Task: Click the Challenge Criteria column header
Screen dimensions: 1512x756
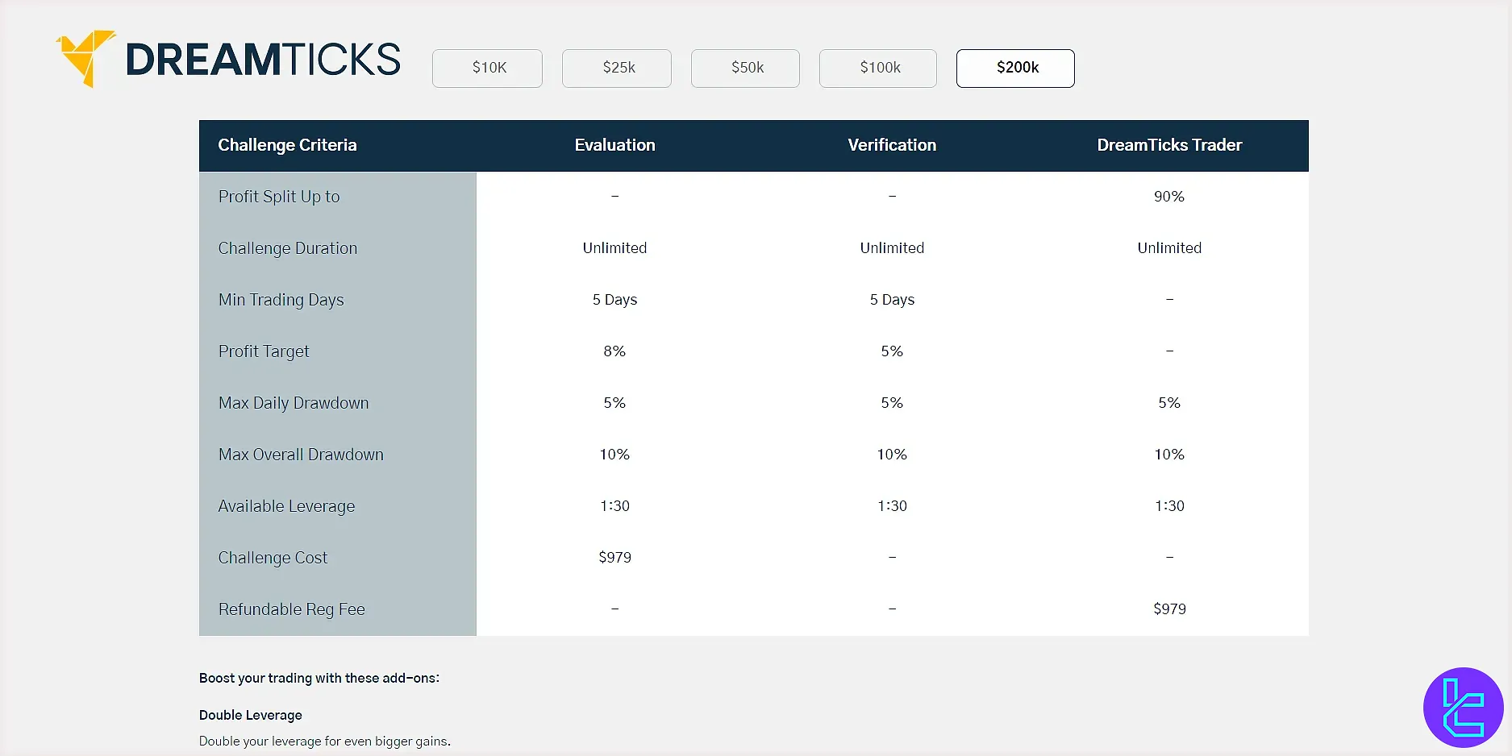Action: pos(287,145)
